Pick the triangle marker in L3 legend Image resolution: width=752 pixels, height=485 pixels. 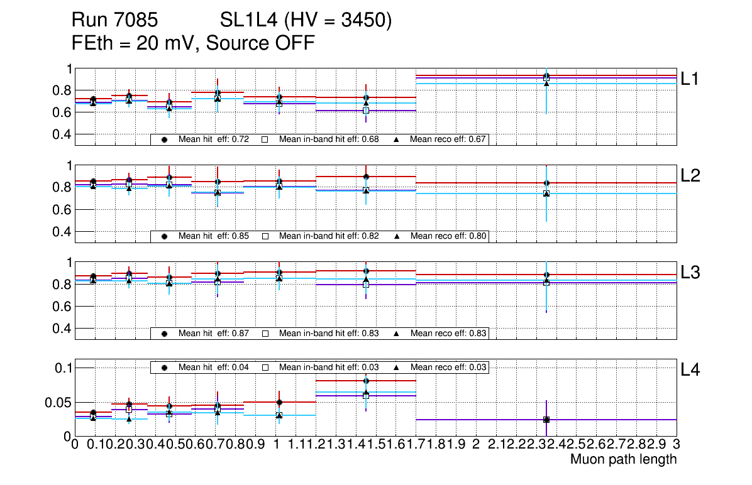(397, 333)
